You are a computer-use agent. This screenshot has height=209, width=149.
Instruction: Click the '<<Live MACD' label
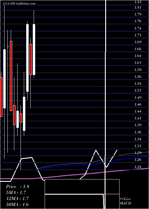click(125, 201)
